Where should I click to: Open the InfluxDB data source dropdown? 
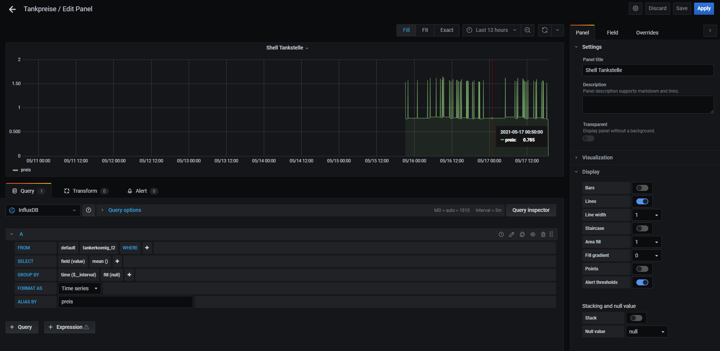click(43, 210)
